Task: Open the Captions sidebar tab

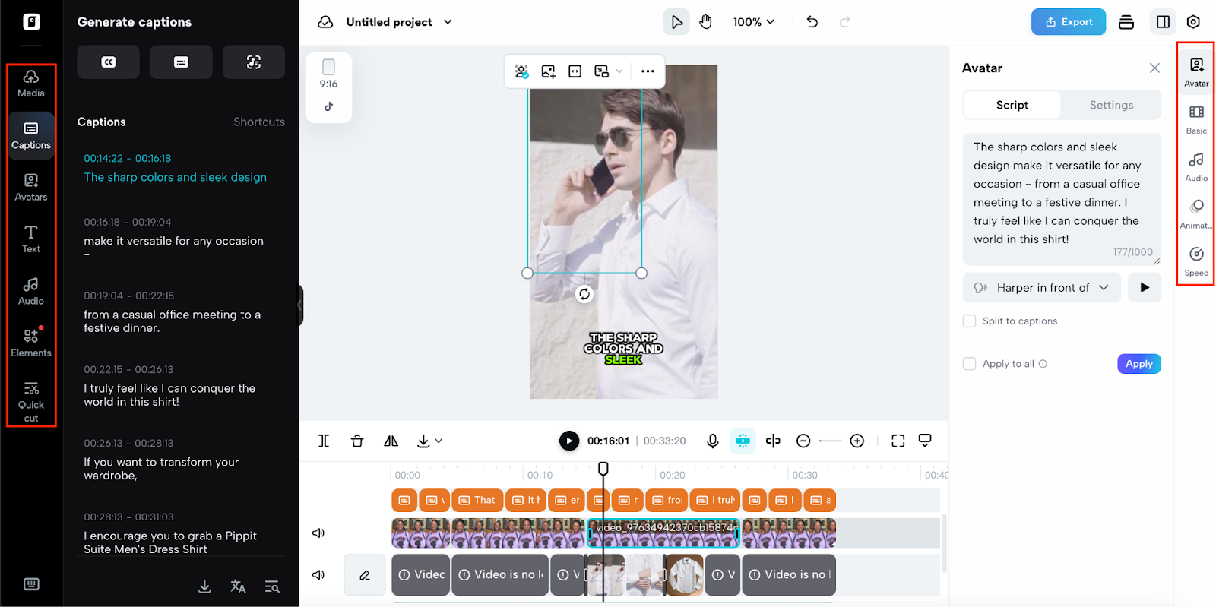Action: click(x=31, y=136)
